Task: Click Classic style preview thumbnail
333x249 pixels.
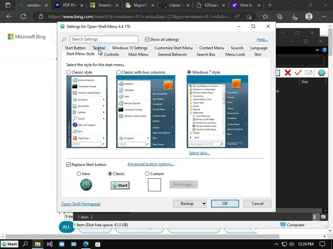Action: pyautogui.click(x=87, y=112)
